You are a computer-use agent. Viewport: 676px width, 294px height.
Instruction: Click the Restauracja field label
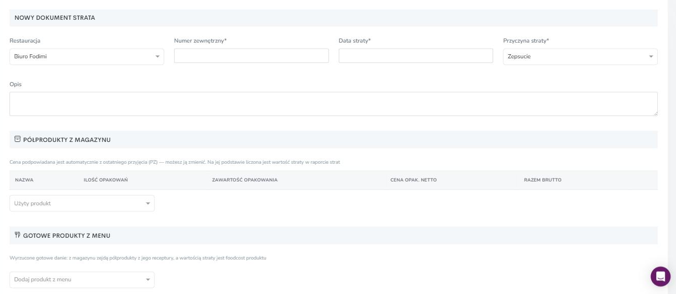click(25, 41)
